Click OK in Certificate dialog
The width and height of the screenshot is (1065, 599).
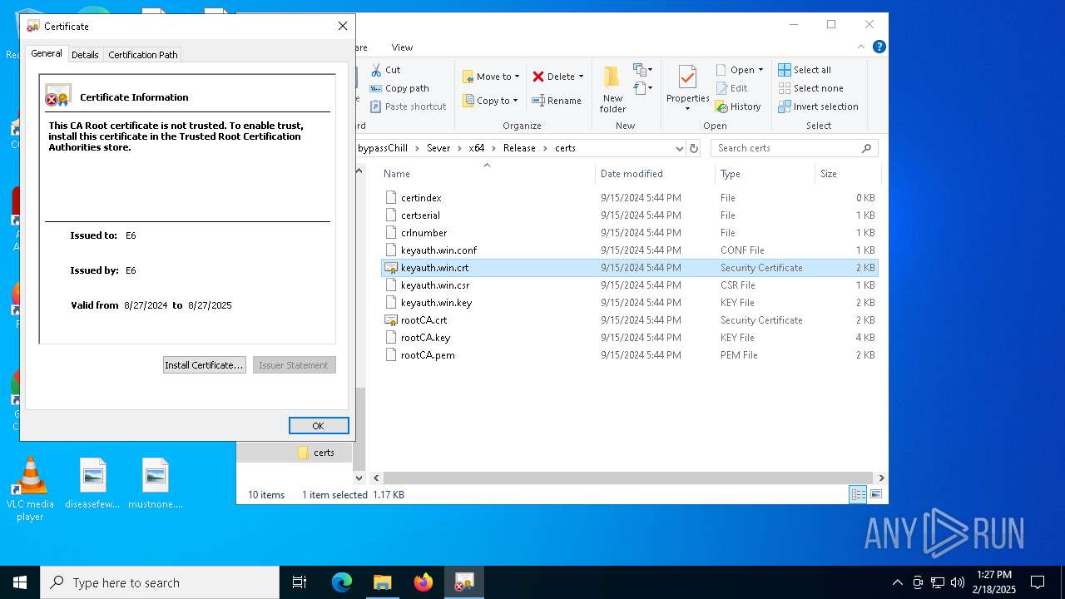click(319, 425)
